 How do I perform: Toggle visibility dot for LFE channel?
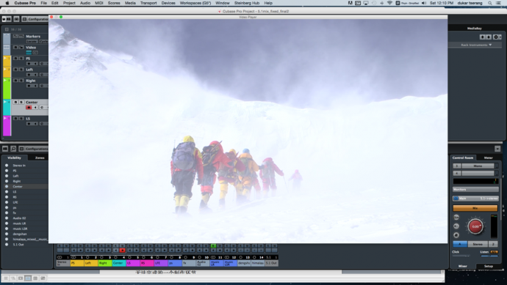pyautogui.click(x=7, y=202)
